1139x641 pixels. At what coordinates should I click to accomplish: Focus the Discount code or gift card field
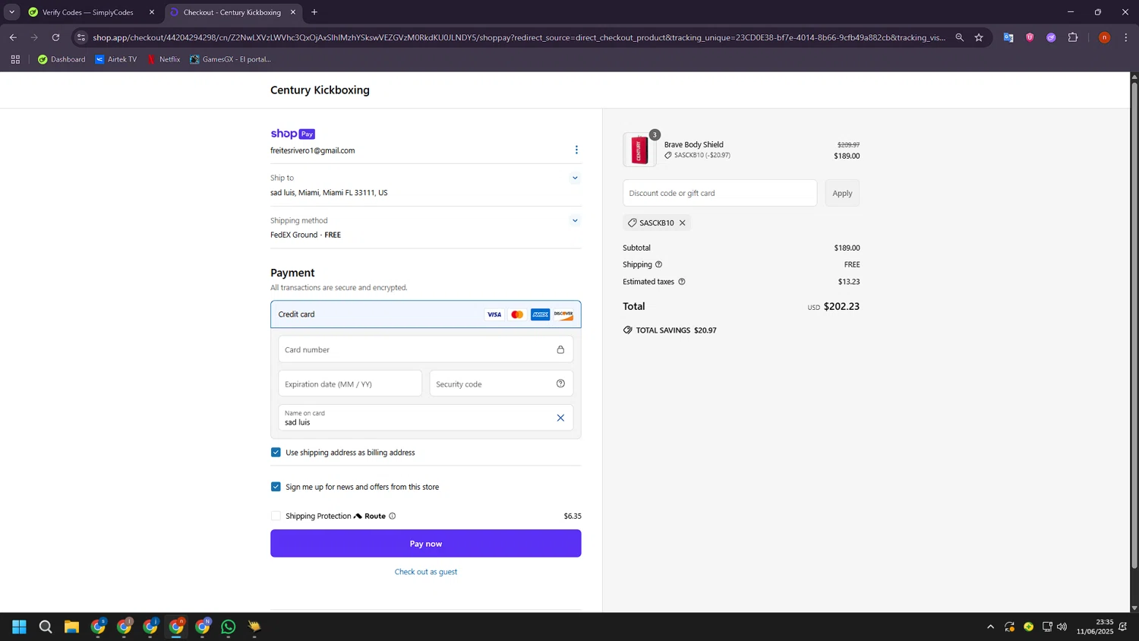720,193
